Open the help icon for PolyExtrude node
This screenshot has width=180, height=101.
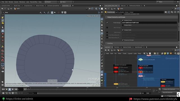click(178, 12)
